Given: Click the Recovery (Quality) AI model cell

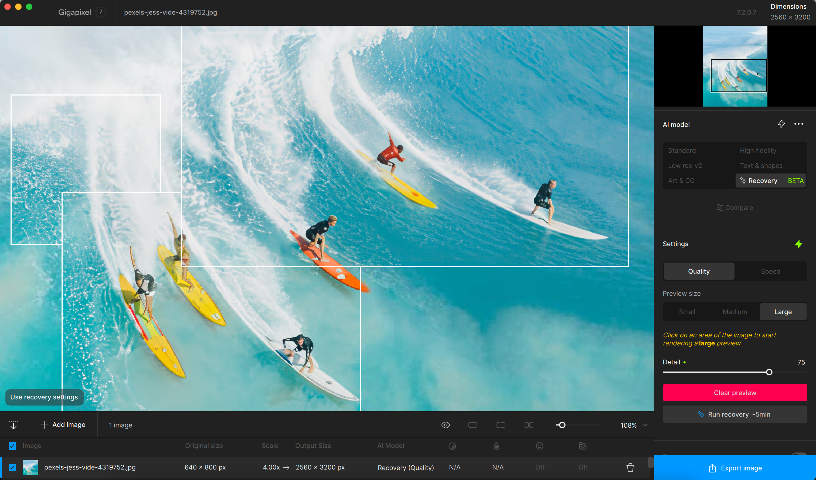Looking at the screenshot, I should (405, 468).
